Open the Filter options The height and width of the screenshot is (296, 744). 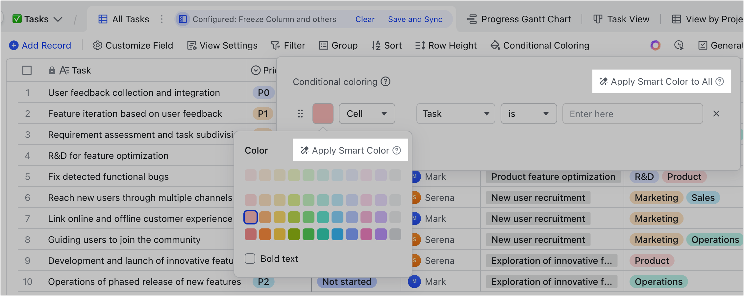(288, 45)
